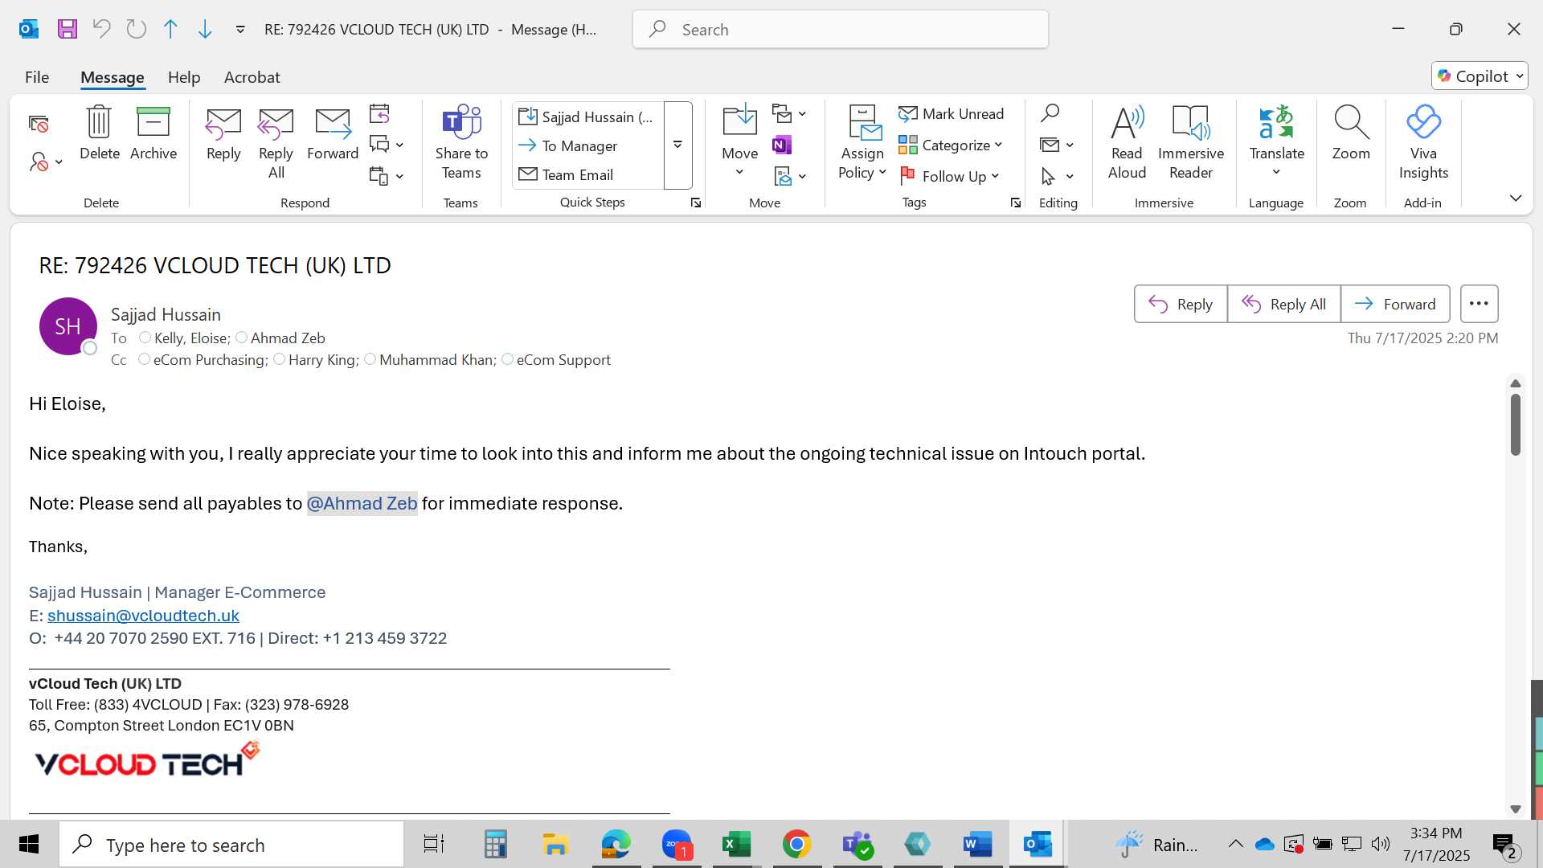Open the Copilot dropdown
Screen dimensions: 1543x868
pyautogui.click(x=1520, y=76)
